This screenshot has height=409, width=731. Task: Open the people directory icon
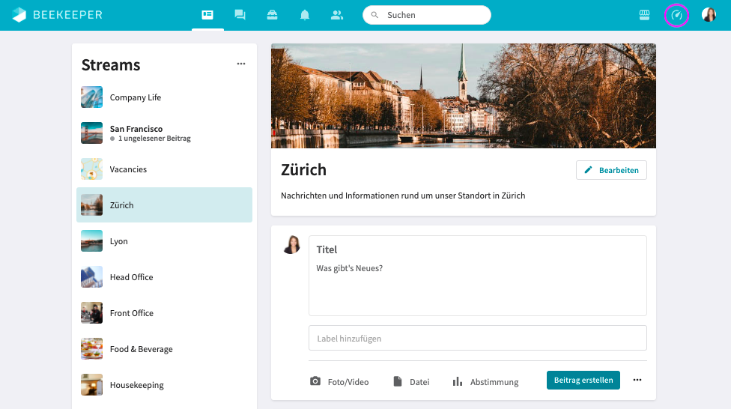click(337, 15)
